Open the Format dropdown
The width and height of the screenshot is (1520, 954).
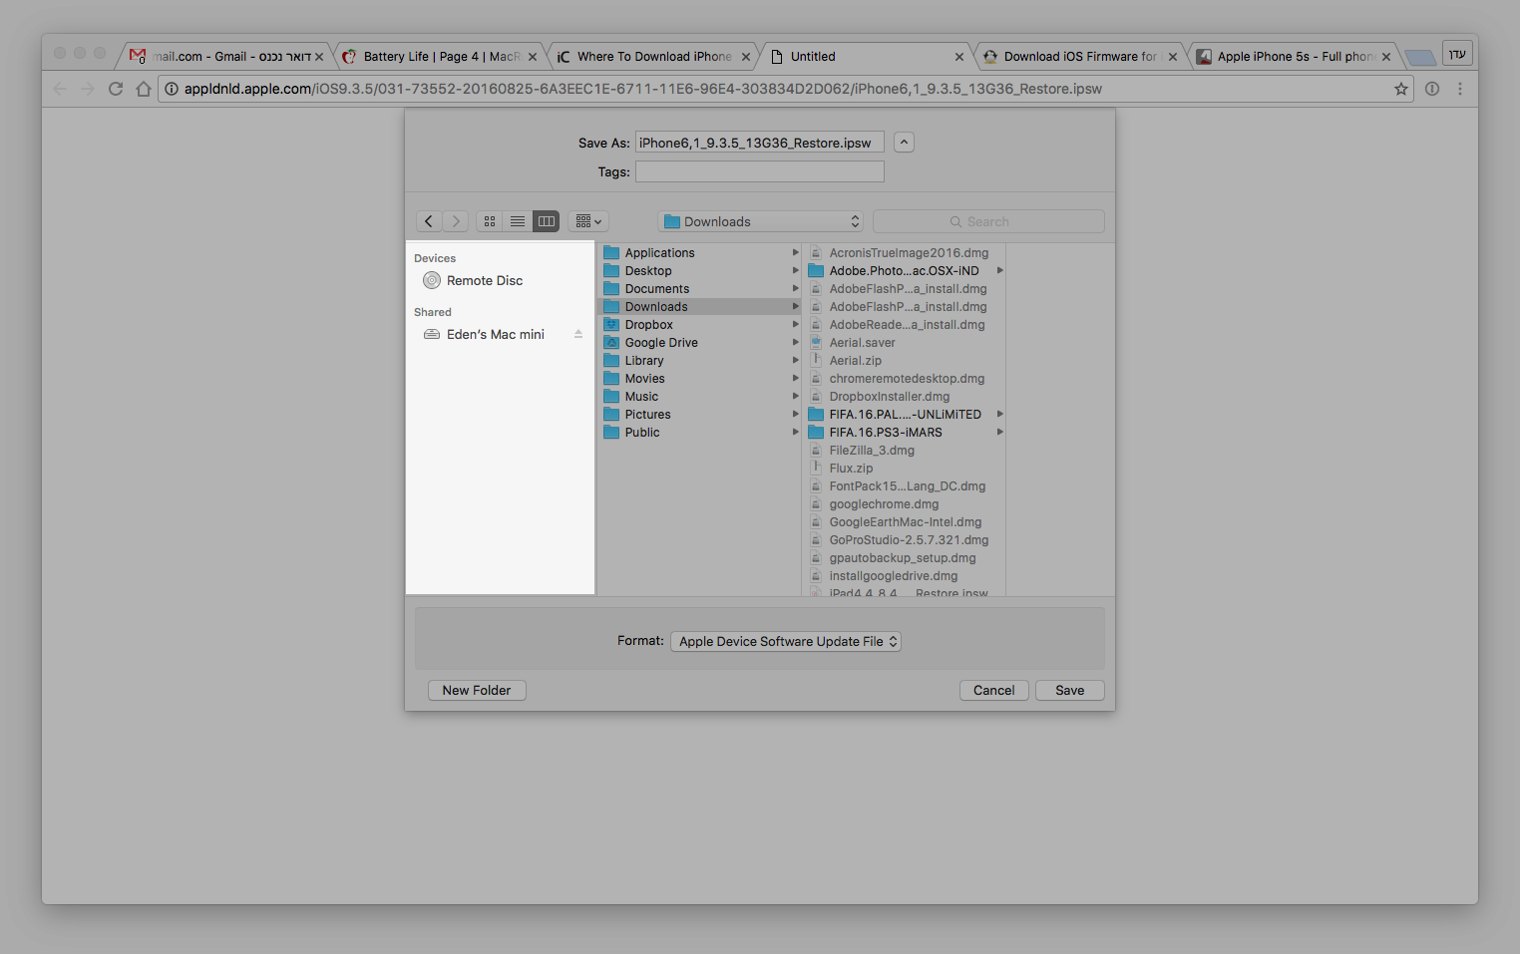tap(786, 641)
